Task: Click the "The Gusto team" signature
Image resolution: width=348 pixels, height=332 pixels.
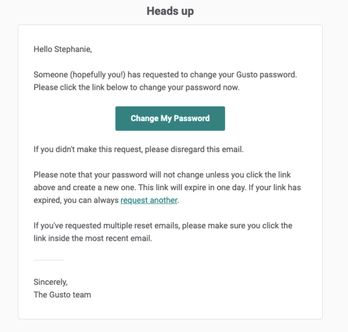Action: pos(62,295)
